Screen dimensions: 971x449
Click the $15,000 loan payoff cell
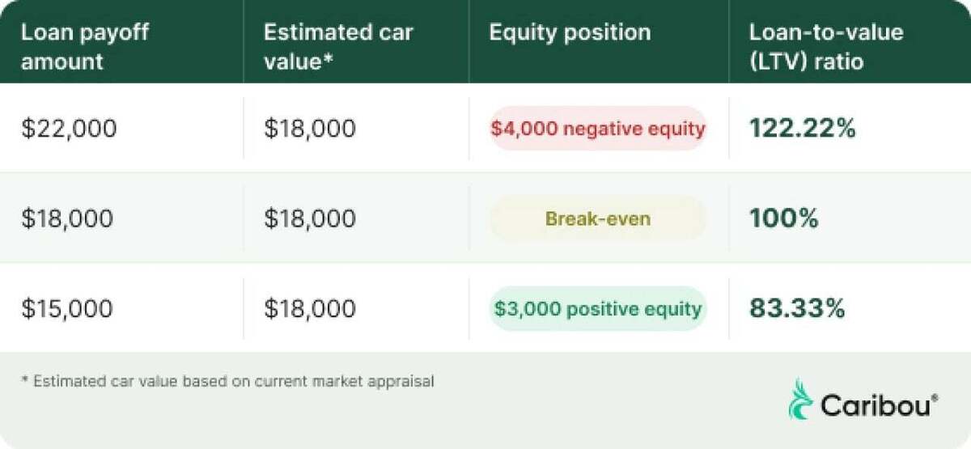click(x=67, y=309)
